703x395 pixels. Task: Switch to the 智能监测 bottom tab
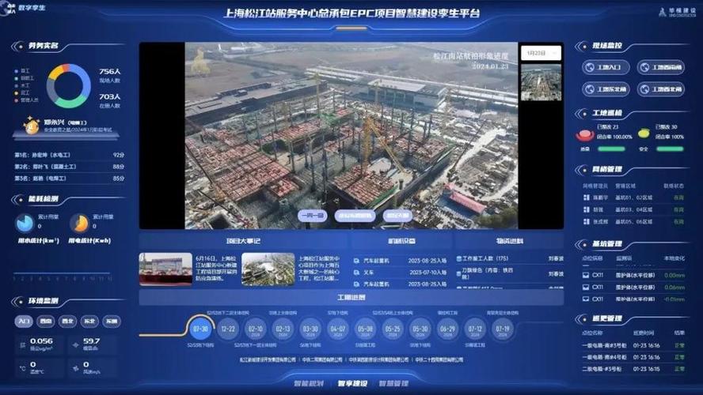(x=309, y=384)
